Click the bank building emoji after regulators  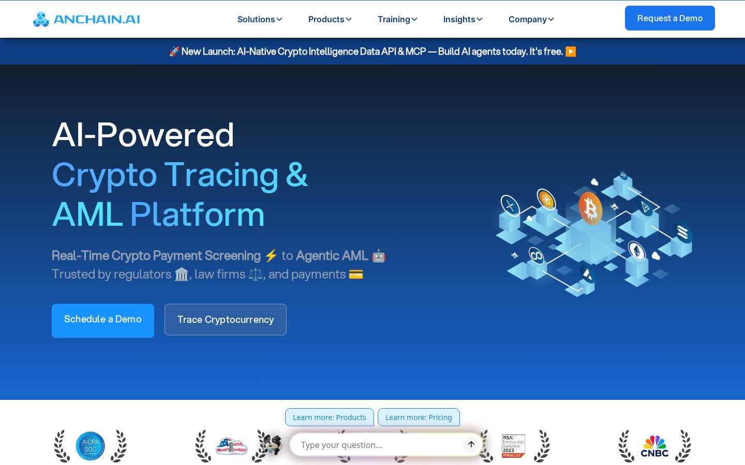(182, 274)
